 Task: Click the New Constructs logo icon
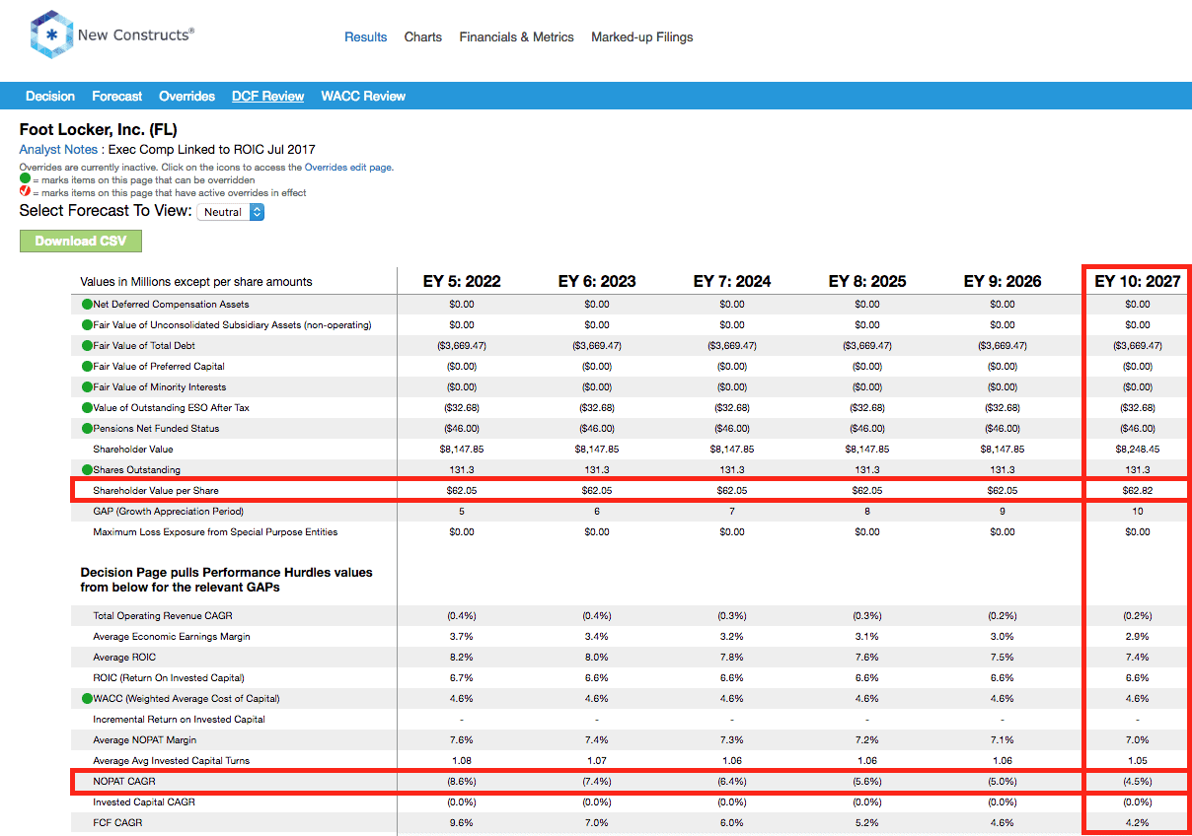pos(50,35)
